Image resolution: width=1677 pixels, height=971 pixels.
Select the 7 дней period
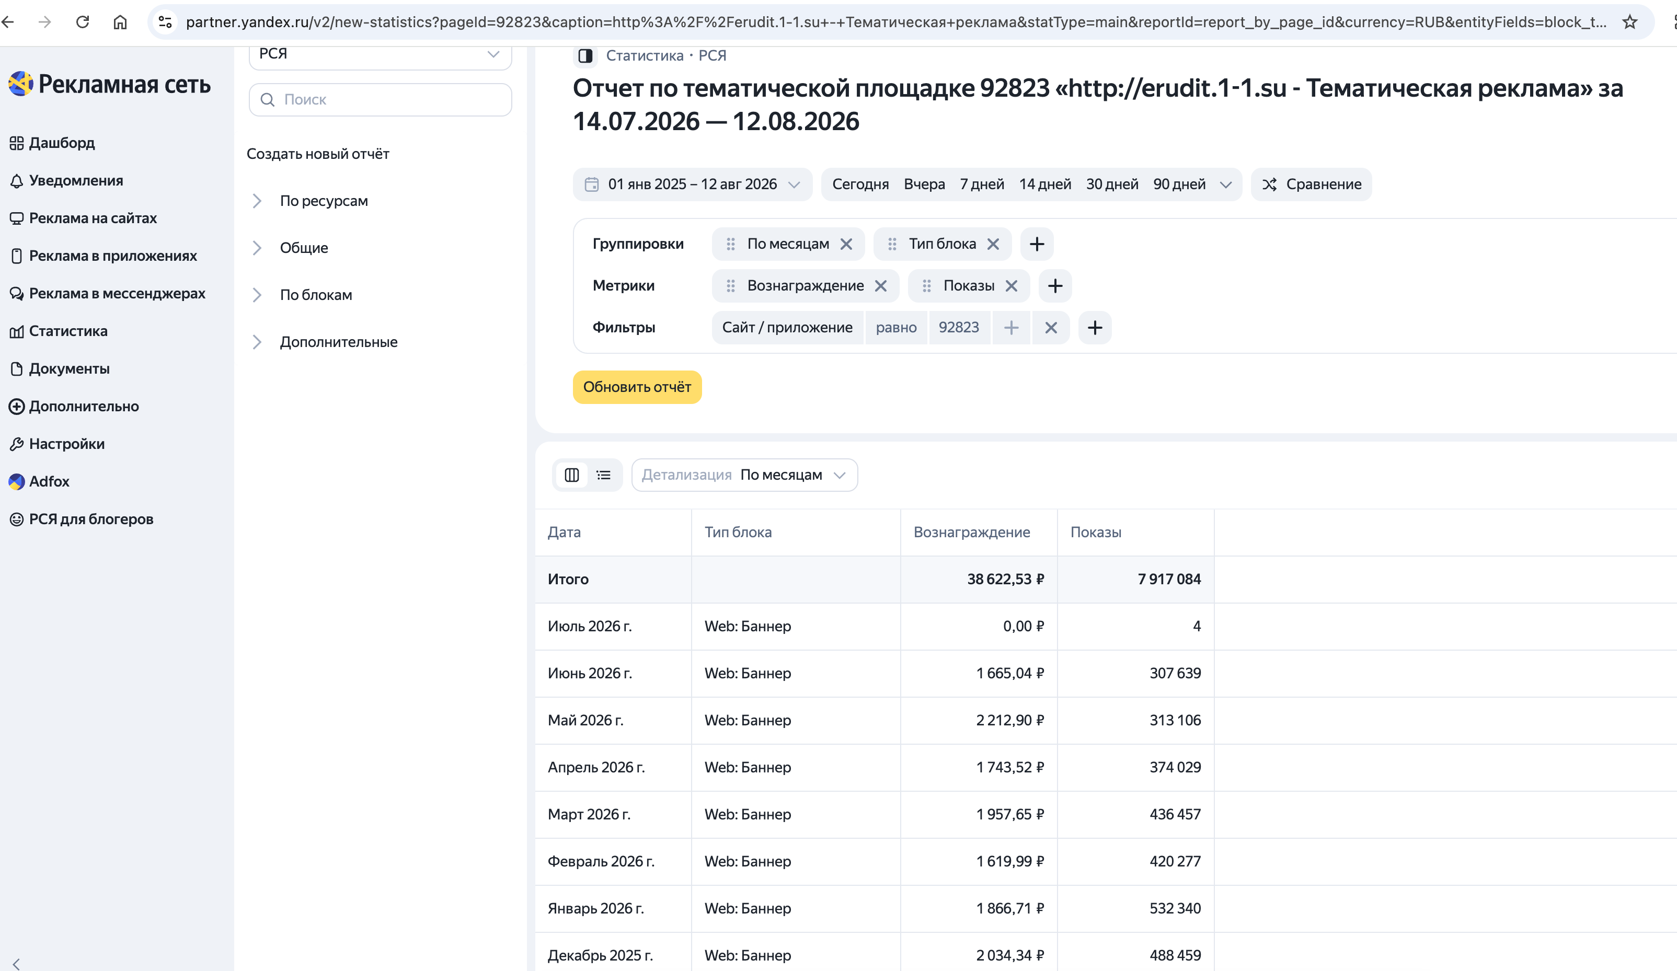tap(982, 184)
